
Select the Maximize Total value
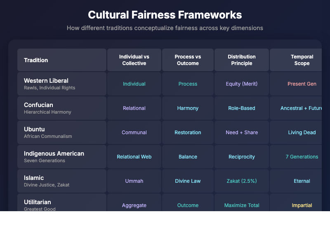(x=241, y=205)
